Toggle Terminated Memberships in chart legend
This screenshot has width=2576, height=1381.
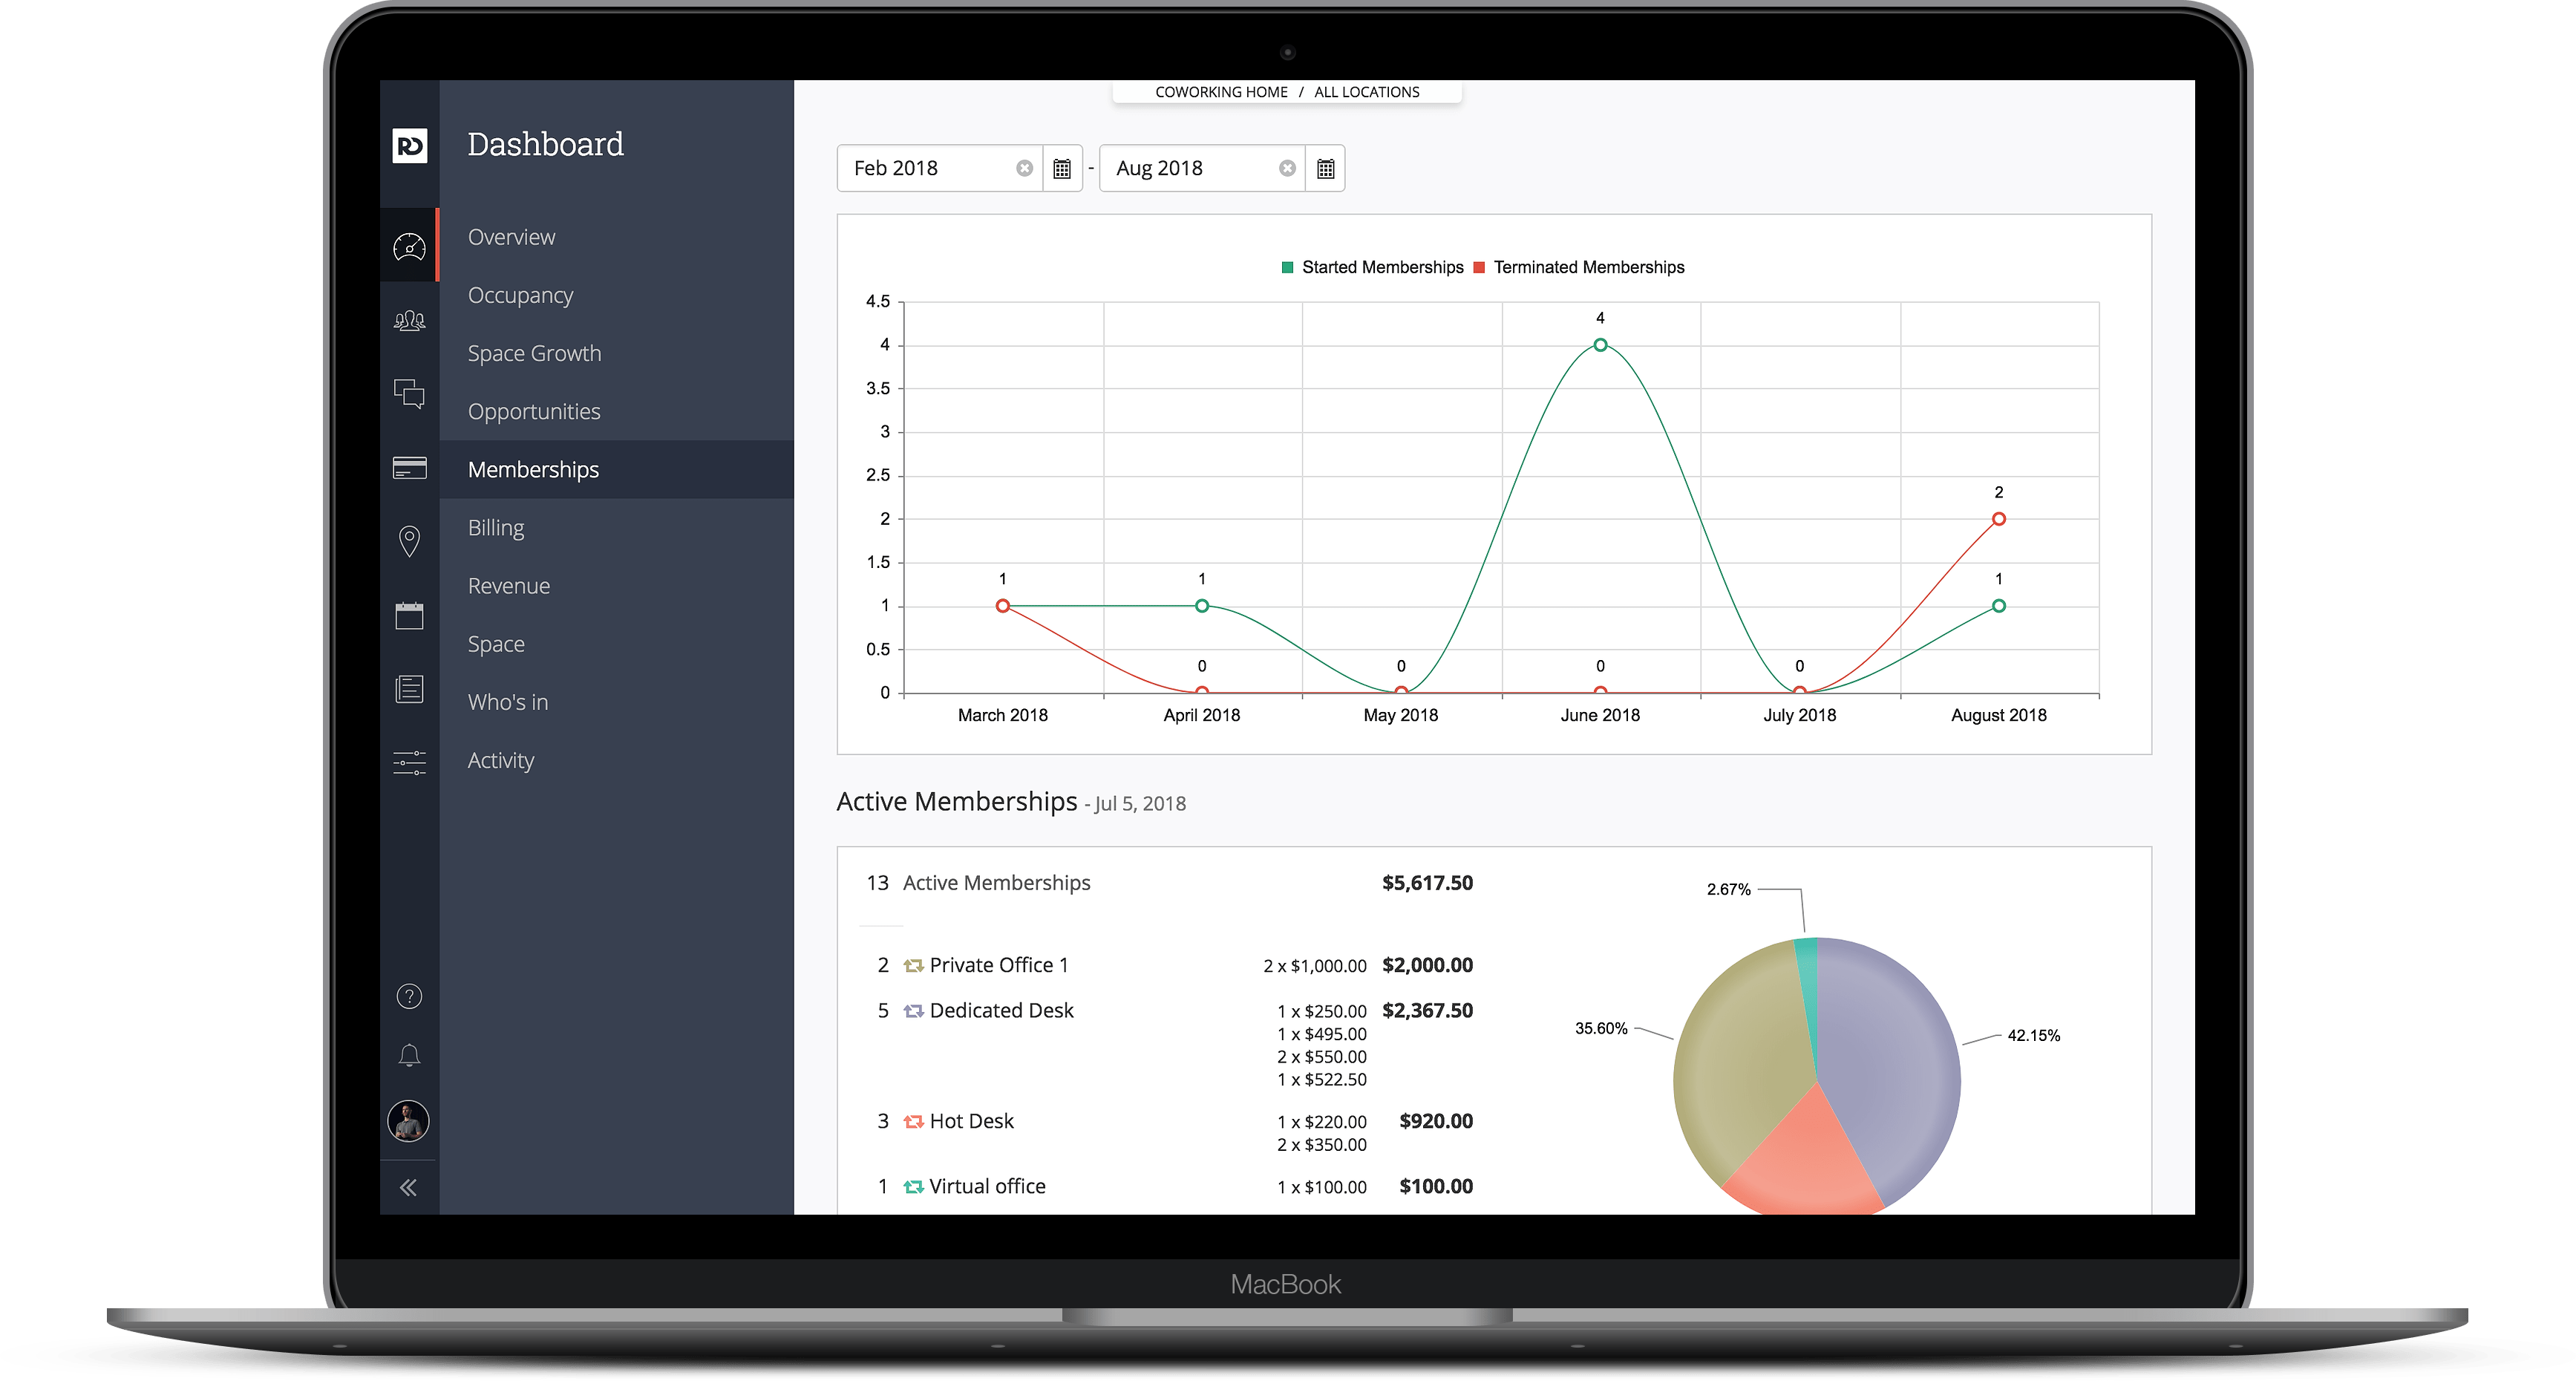(x=1588, y=267)
